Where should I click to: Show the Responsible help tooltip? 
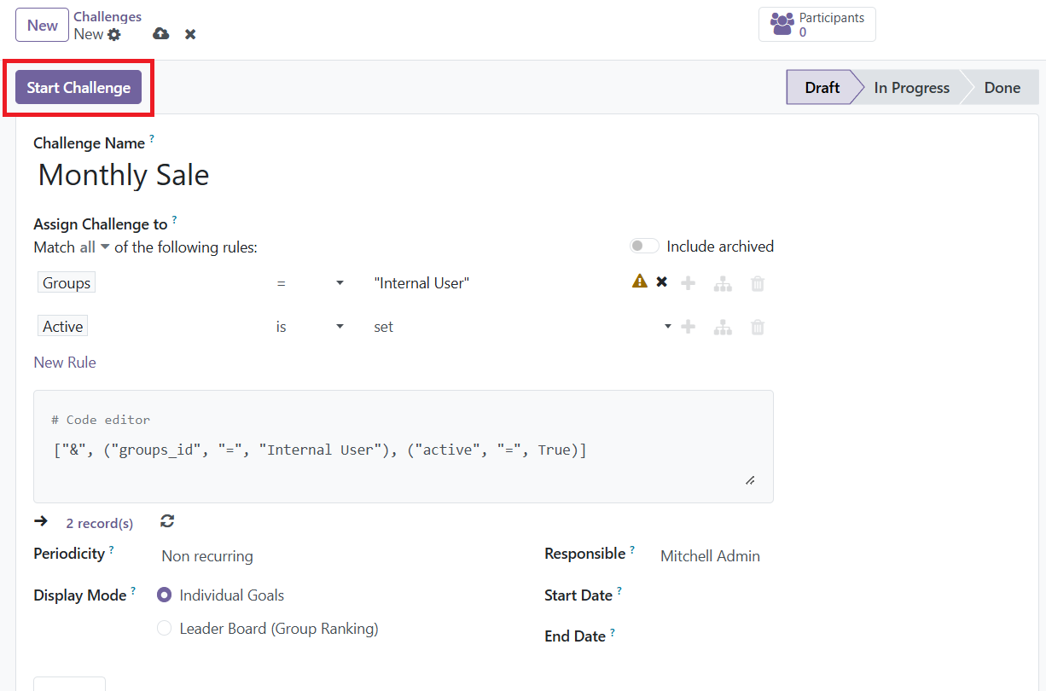[x=632, y=549]
